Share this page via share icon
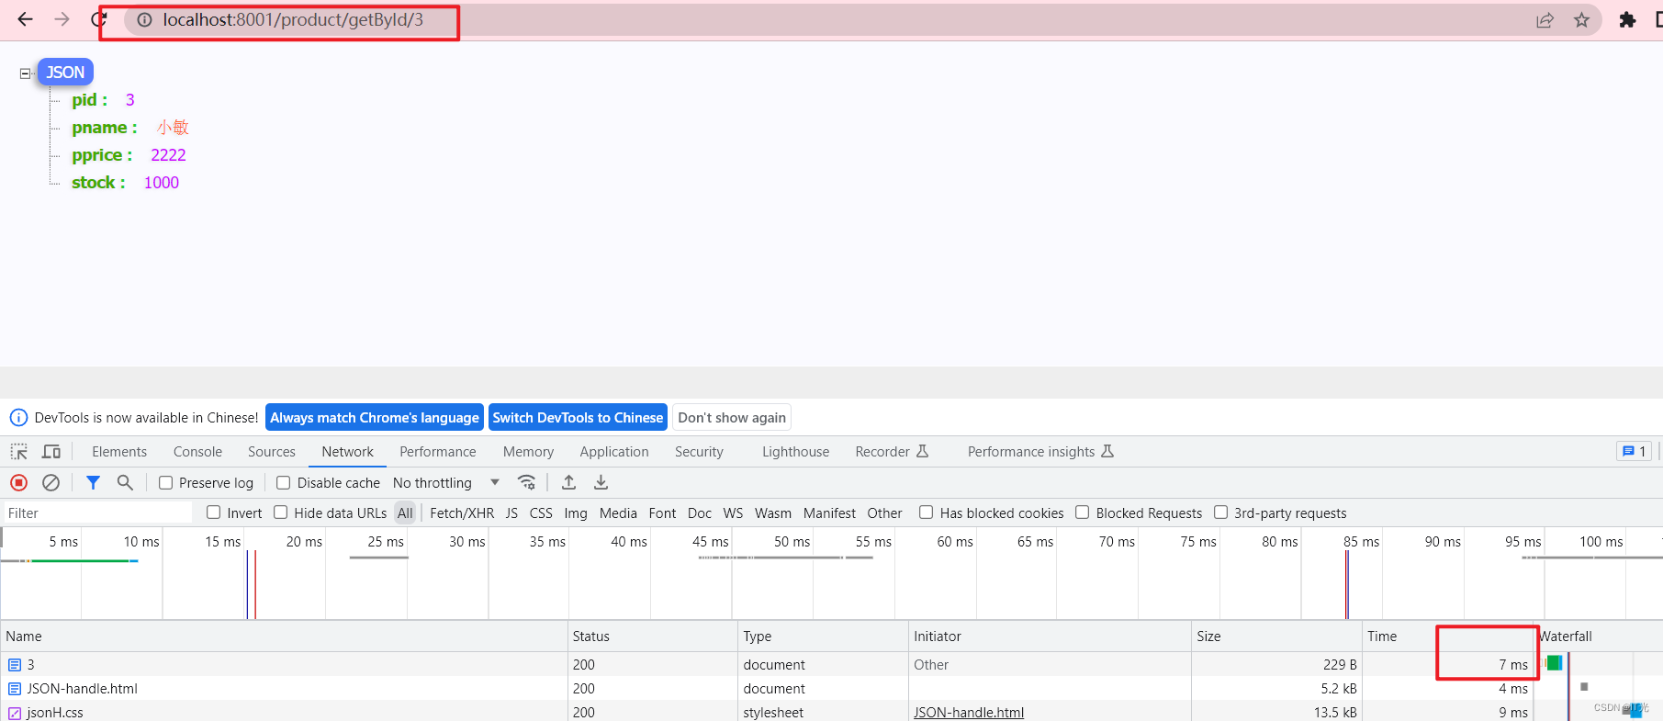The image size is (1663, 721). [x=1545, y=20]
